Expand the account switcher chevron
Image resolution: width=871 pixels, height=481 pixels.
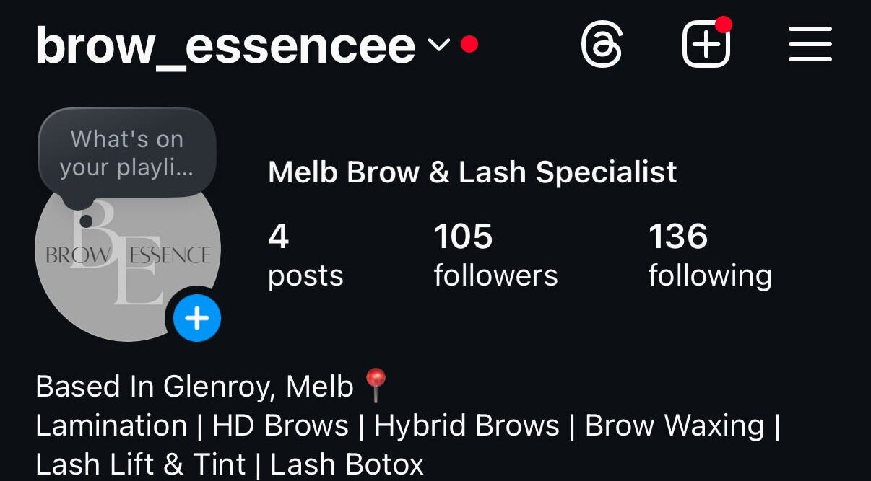click(439, 45)
